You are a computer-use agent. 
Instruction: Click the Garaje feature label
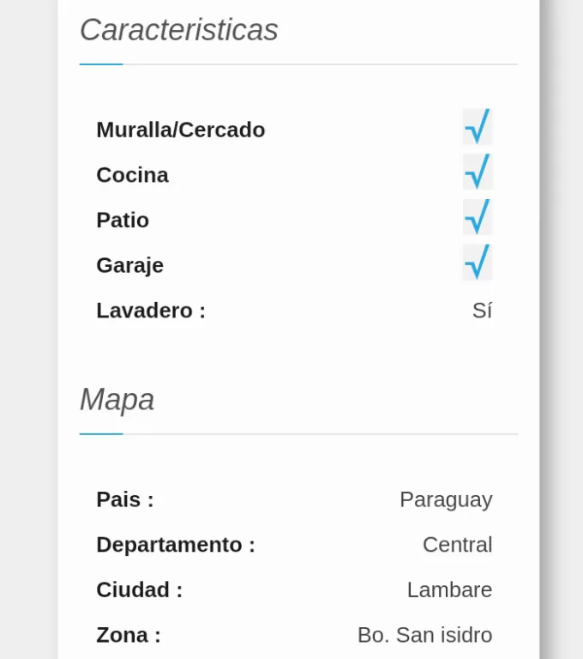coord(129,265)
